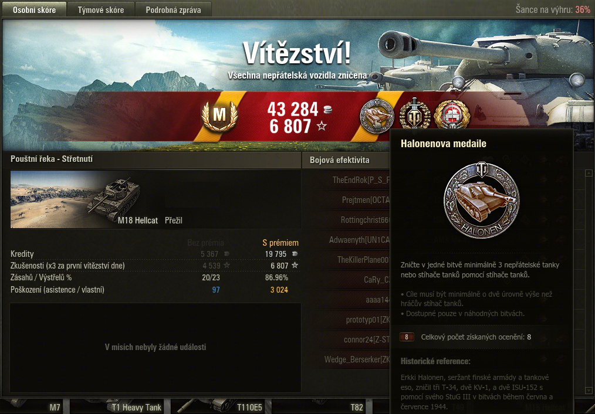The height and width of the screenshot is (414, 595).
Task: Click the scrollbar down arrow at right edge
Action: pos(589,391)
